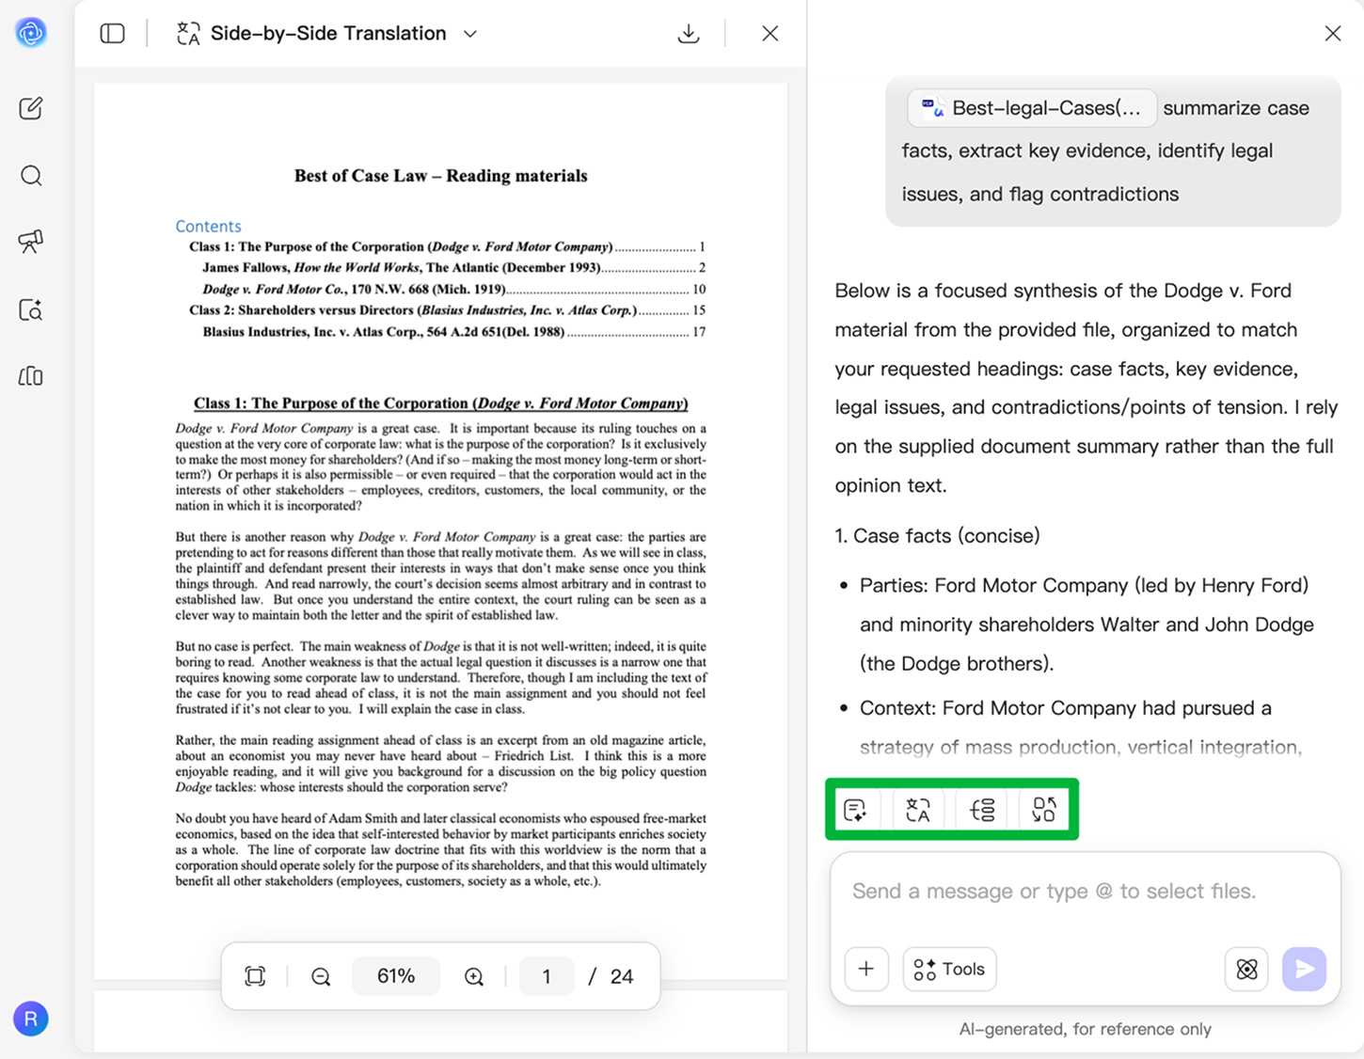Click the user avatar R

pyautogui.click(x=31, y=1019)
